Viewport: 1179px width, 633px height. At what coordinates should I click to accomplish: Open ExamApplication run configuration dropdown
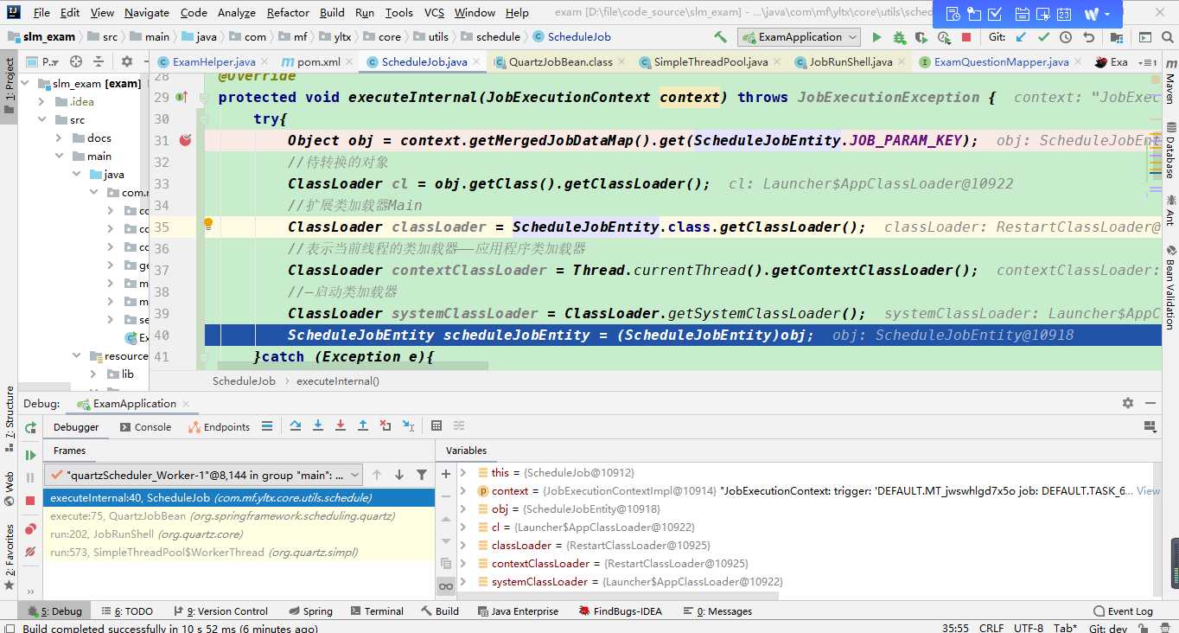(799, 37)
